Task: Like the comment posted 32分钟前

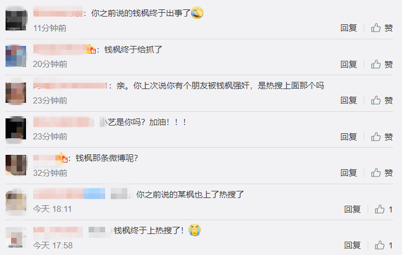Action: tap(382, 173)
